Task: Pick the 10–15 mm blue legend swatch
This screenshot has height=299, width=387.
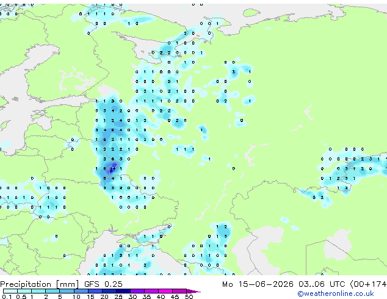Action: tap(81, 291)
